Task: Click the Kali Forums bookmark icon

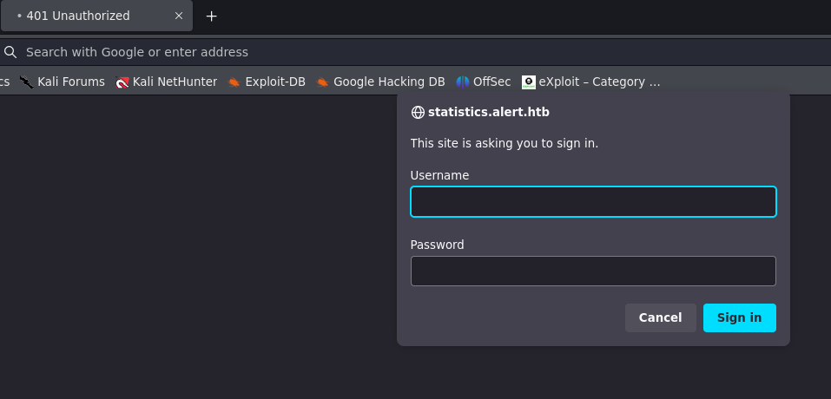Action: (x=27, y=82)
